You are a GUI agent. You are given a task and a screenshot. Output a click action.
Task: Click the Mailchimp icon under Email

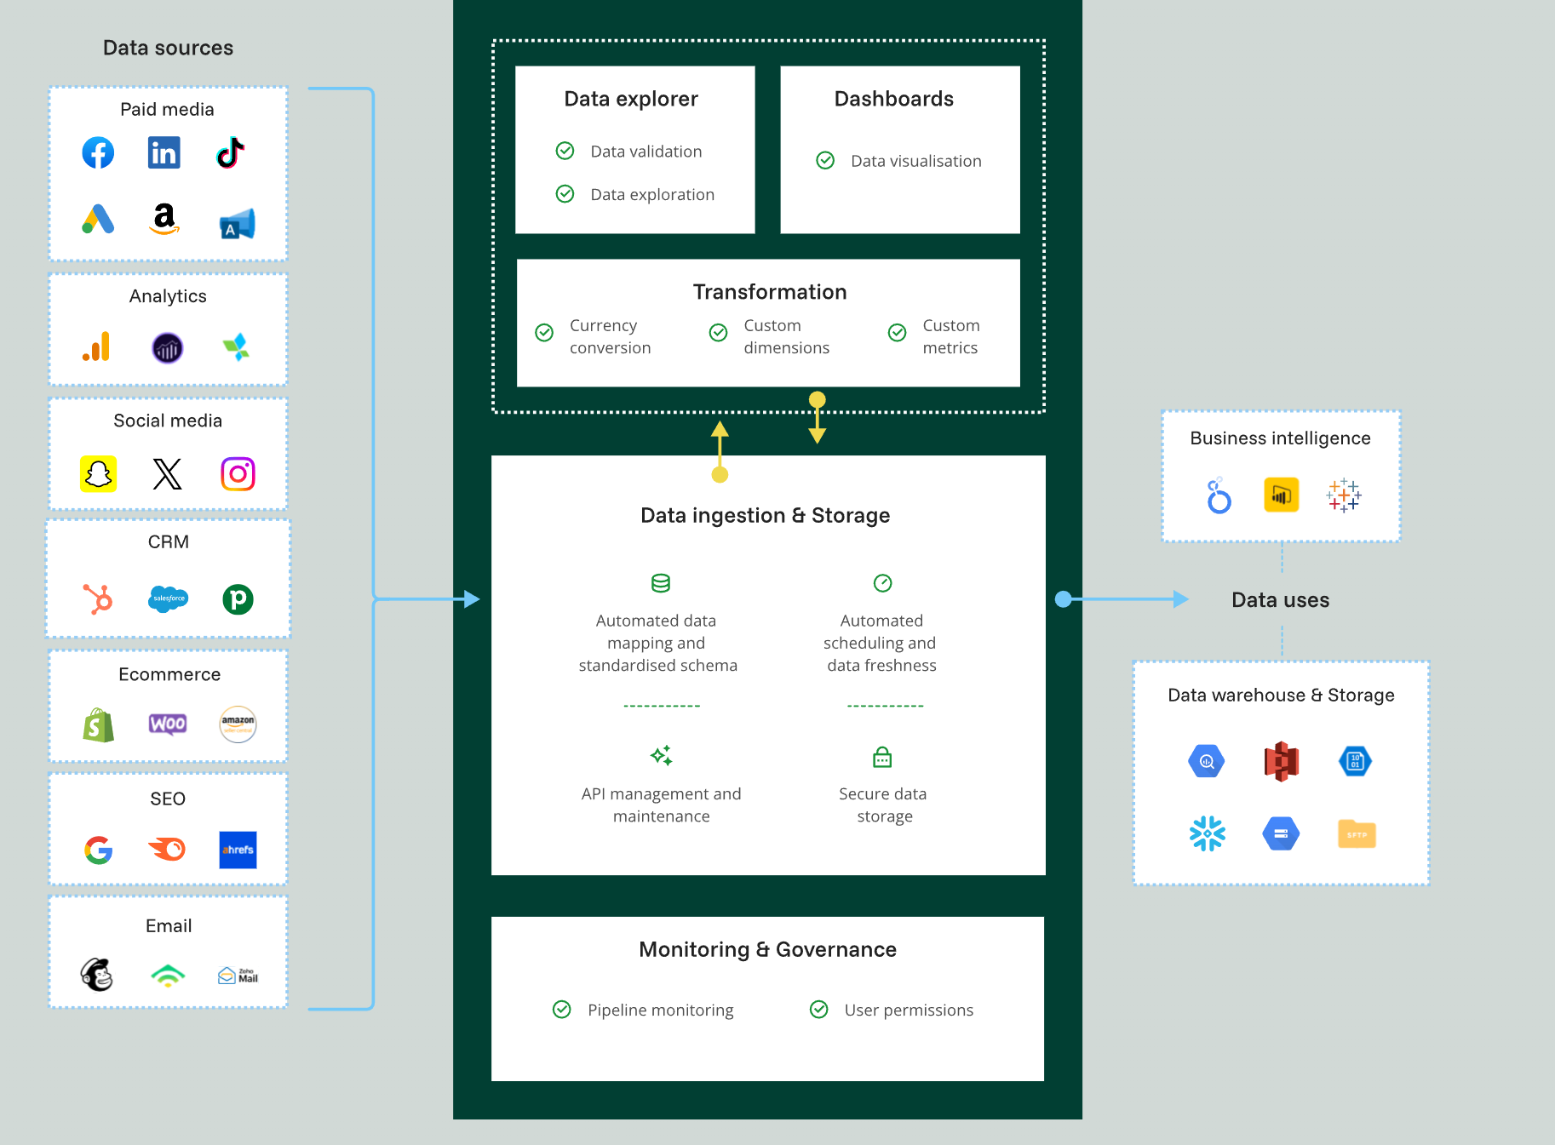pos(97,976)
